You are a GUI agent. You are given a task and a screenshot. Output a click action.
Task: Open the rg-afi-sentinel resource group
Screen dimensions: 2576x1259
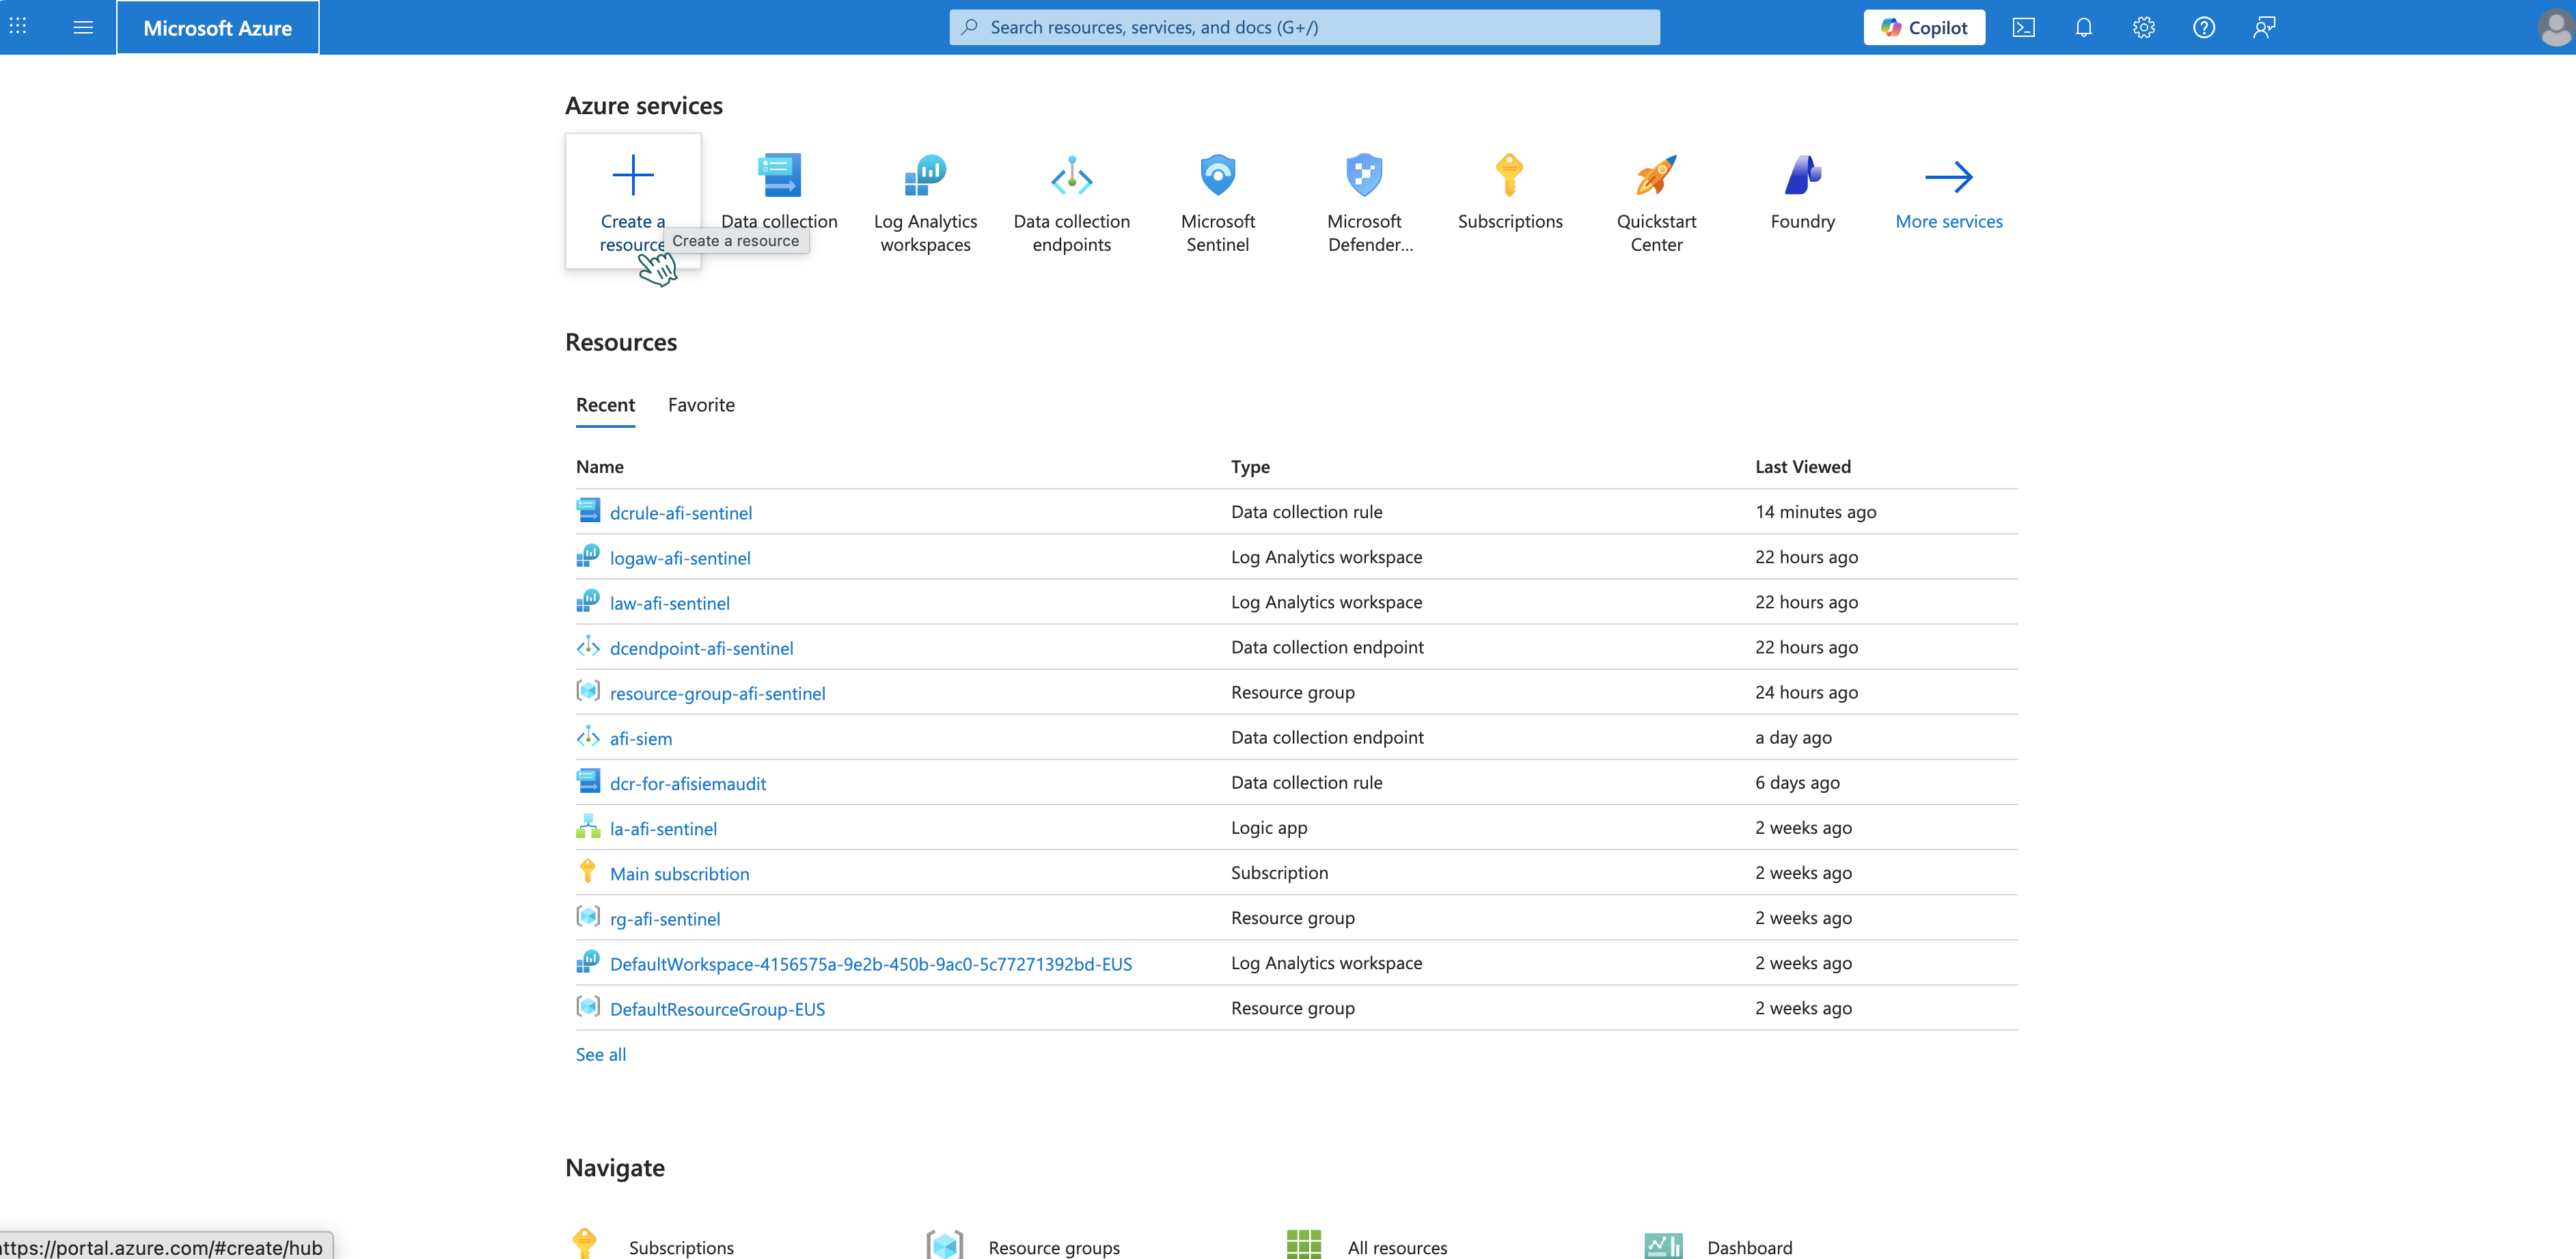coord(665,918)
